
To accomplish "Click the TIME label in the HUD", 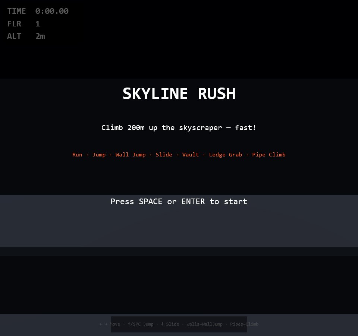I will [x=16, y=11].
